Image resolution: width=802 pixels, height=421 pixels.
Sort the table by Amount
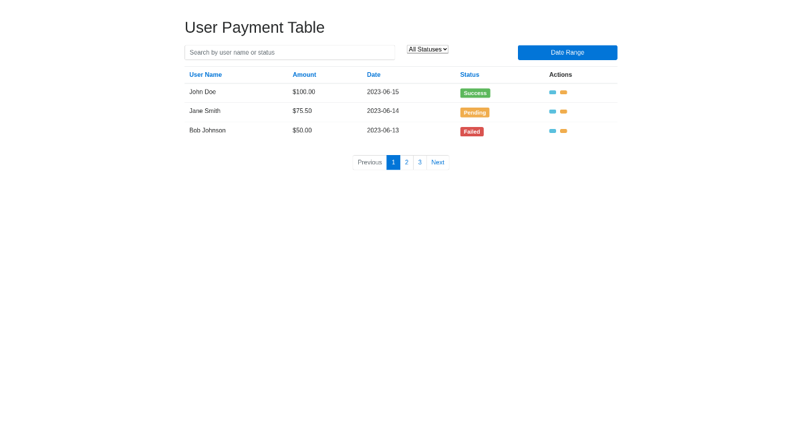[x=304, y=74]
